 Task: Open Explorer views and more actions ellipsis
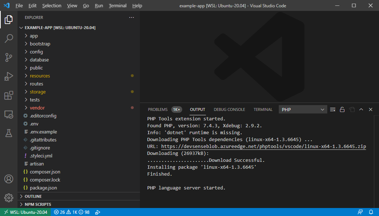click(x=132, y=17)
